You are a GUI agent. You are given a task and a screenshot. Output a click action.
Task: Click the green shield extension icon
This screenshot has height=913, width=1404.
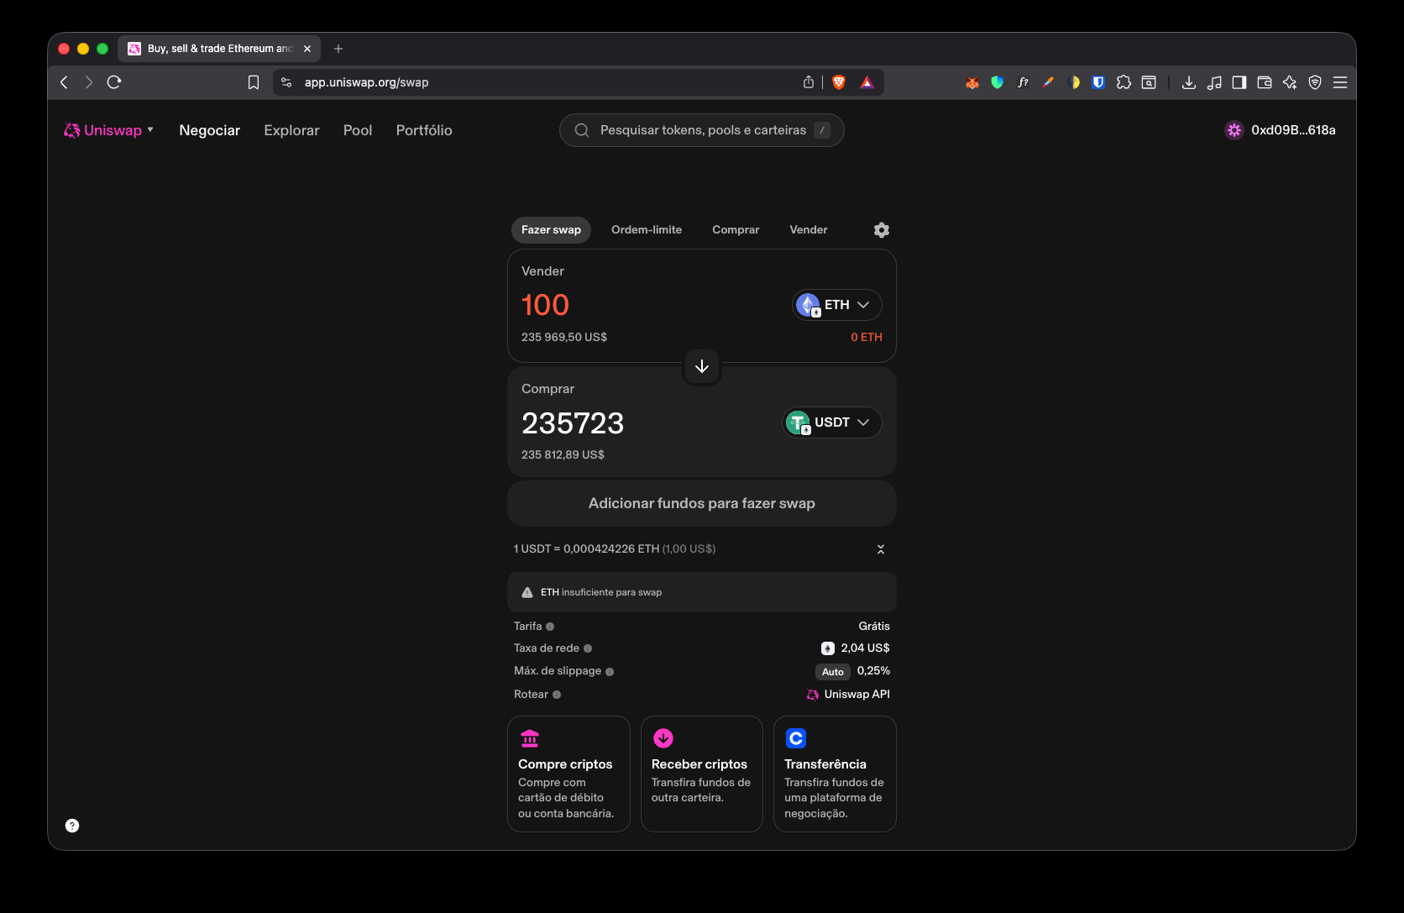tap(998, 82)
